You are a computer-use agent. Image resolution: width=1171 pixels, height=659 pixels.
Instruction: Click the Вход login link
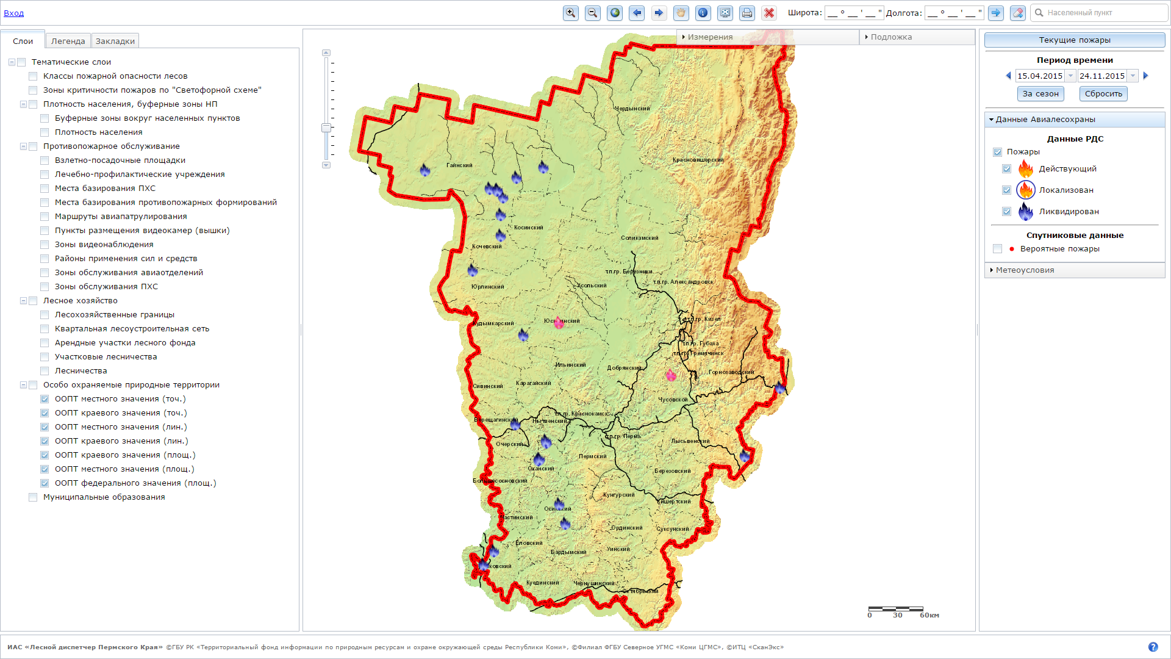14,13
